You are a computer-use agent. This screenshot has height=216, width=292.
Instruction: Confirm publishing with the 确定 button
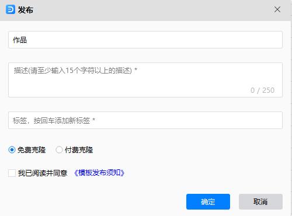coord(208,201)
